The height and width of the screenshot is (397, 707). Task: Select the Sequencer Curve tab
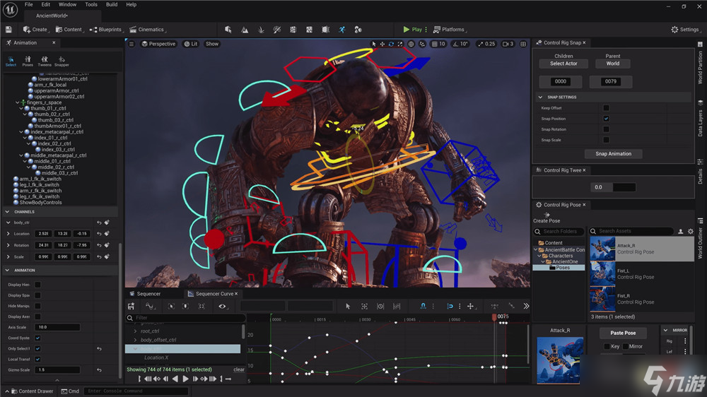[x=212, y=294]
